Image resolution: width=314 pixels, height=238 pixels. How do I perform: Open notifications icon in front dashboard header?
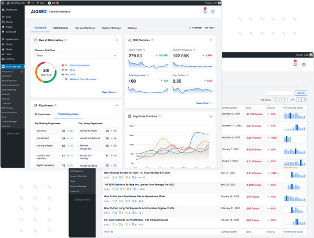click(205, 11)
